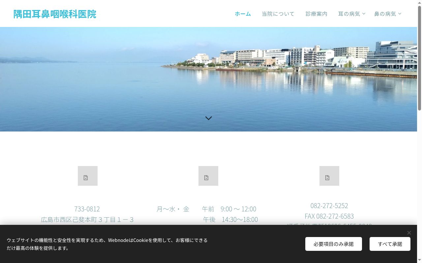This screenshot has width=422, height=263.
Task: Expand the 耳の病気 submenu arrow
Action: coord(364,14)
